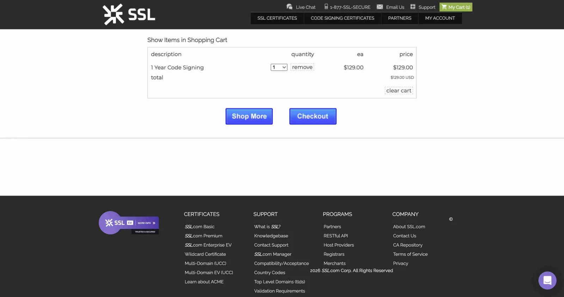
Task: Open Learn about ACME link
Action: pos(204,282)
